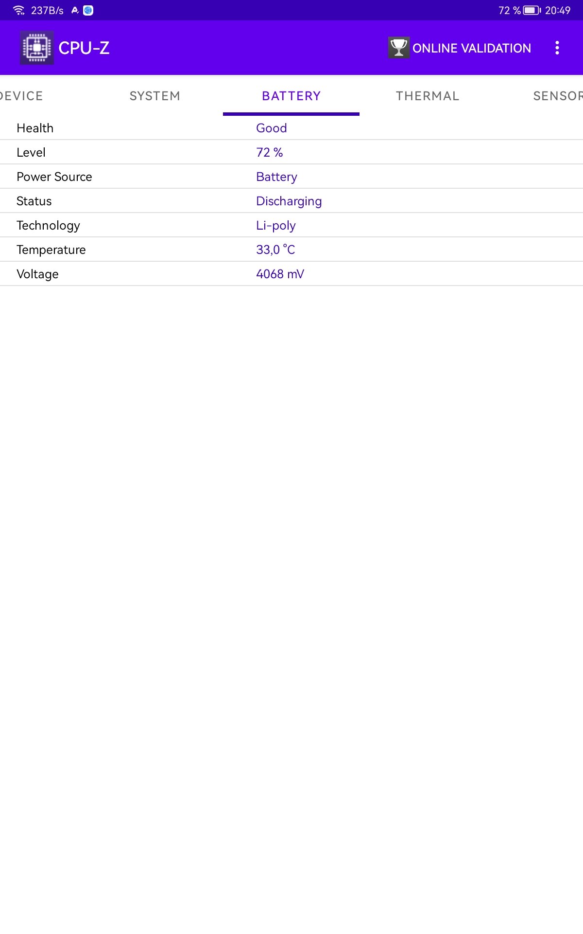
Task: Tap the Health row value Good
Action: point(272,128)
